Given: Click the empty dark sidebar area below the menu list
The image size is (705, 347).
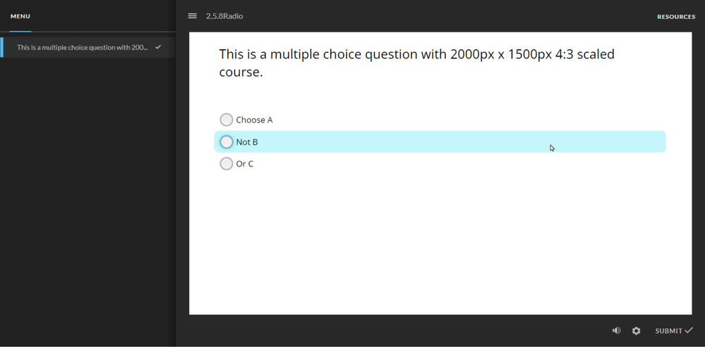Looking at the screenshot, I should click(x=88, y=212).
